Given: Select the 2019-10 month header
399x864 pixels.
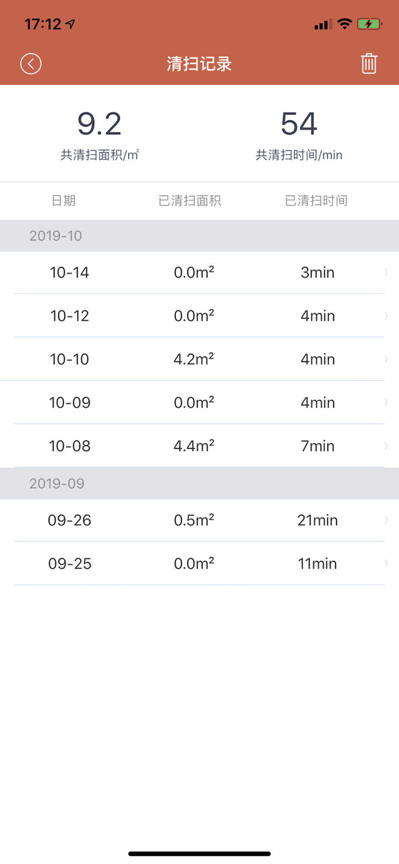Looking at the screenshot, I should click(199, 236).
